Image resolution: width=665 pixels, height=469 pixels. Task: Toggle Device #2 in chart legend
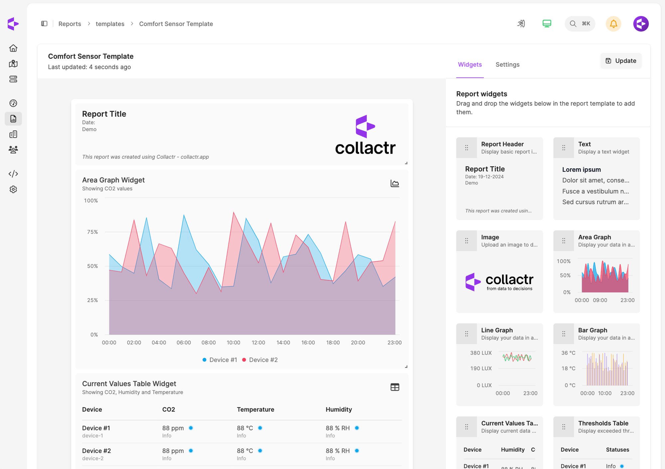[x=260, y=360]
